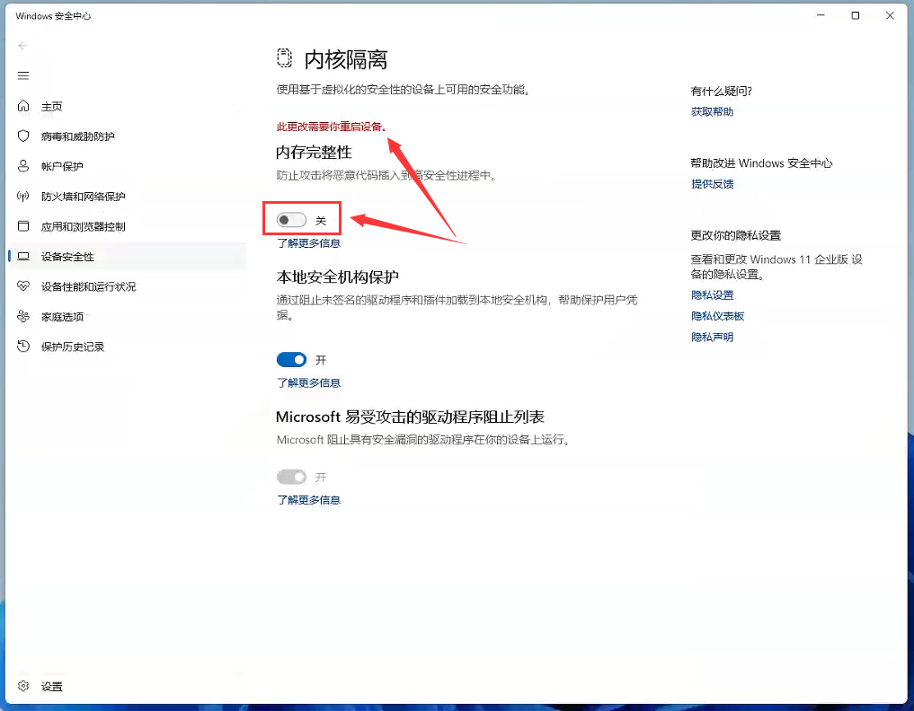Open 应用和浏览器控制 section
This screenshot has height=711, width=914.
(83, 226)
